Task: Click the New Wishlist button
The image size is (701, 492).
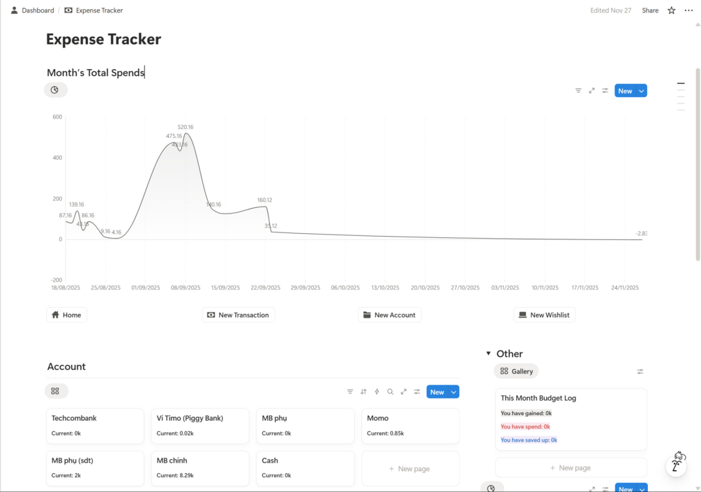Action: point(544,315)
